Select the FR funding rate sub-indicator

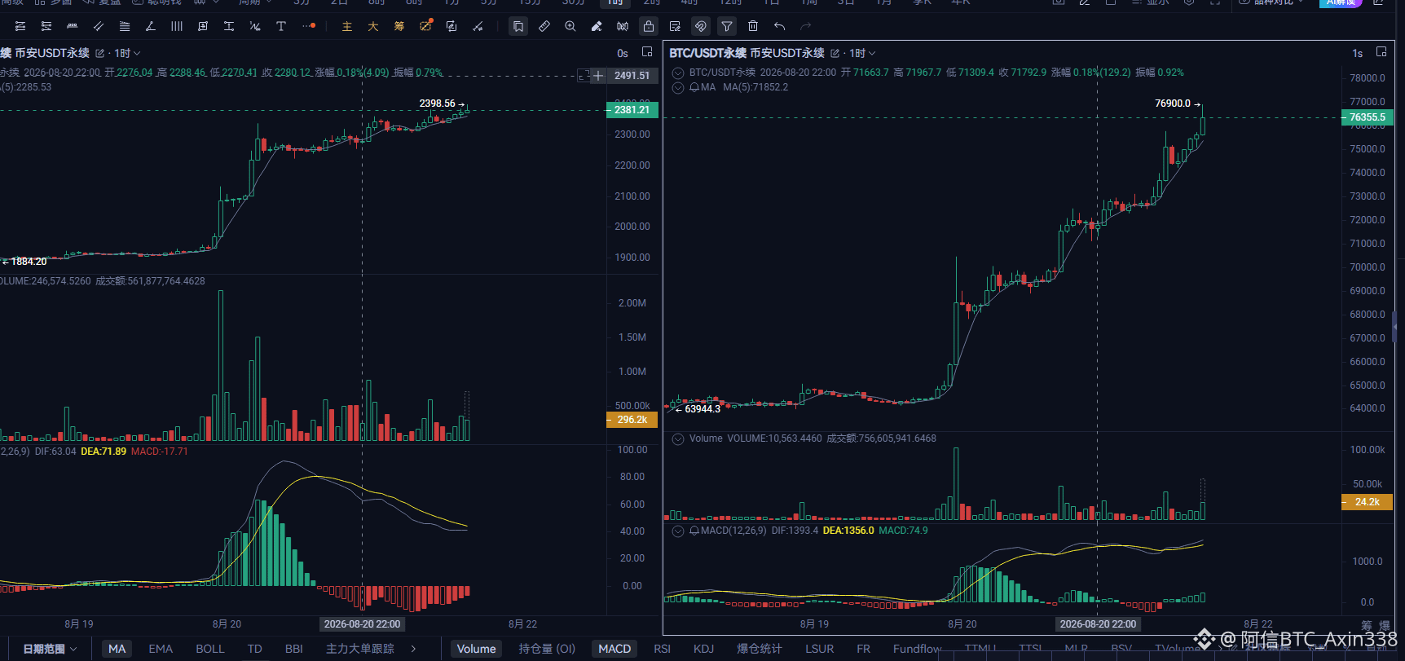pos(863,649)
